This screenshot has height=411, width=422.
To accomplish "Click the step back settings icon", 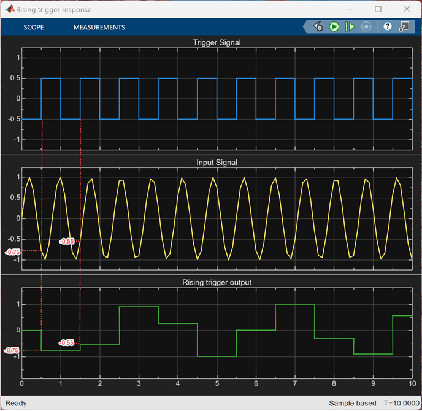I will (x=318, y=27).
